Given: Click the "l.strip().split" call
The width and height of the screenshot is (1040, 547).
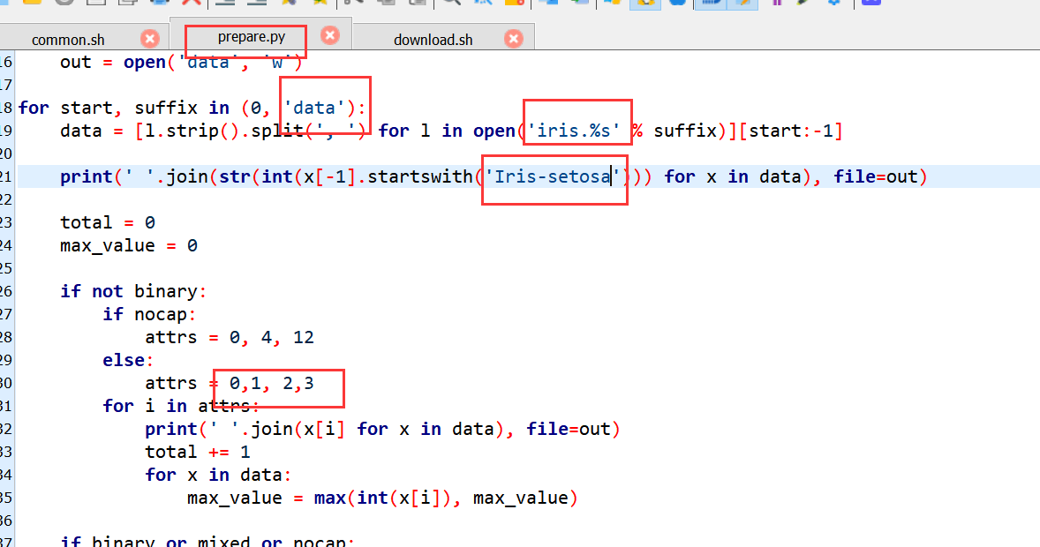Looking at the screenshot, I should [224, 131].
